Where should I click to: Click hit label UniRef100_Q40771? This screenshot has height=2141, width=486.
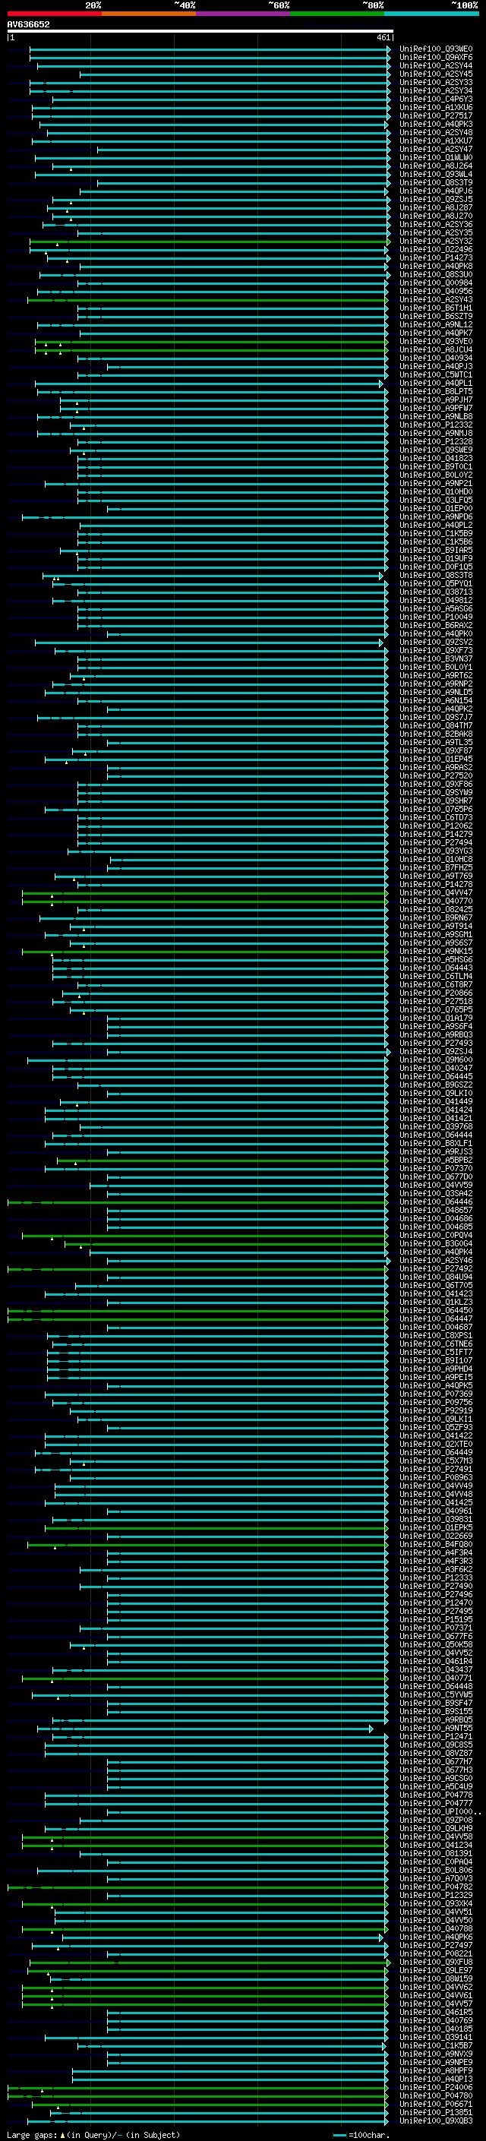point(436,1678)
